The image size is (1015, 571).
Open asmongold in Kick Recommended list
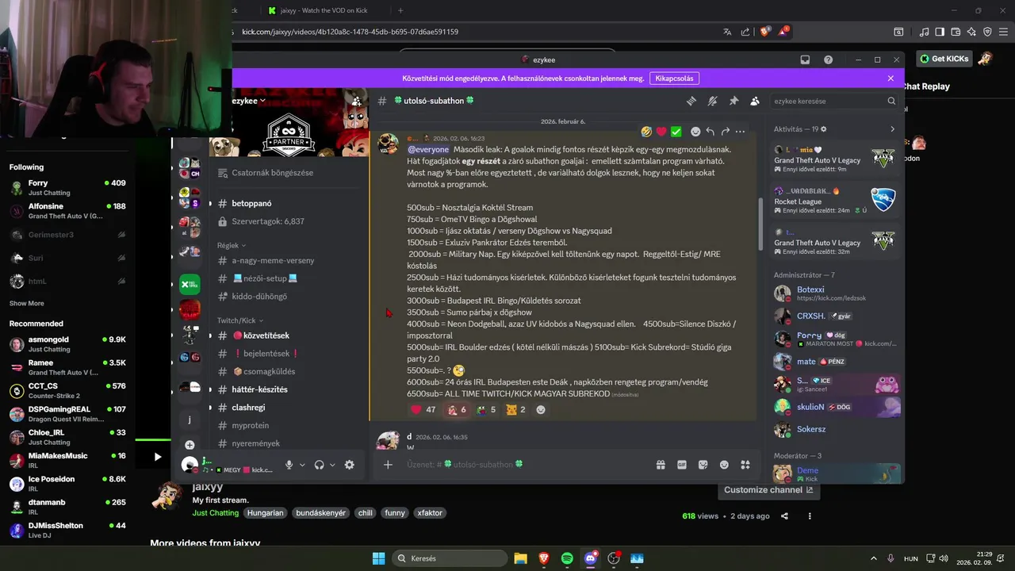pos(67,343)
